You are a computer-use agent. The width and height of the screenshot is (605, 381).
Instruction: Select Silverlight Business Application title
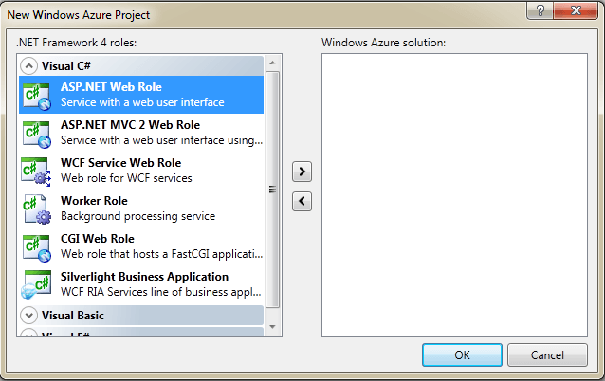[145, 277]
